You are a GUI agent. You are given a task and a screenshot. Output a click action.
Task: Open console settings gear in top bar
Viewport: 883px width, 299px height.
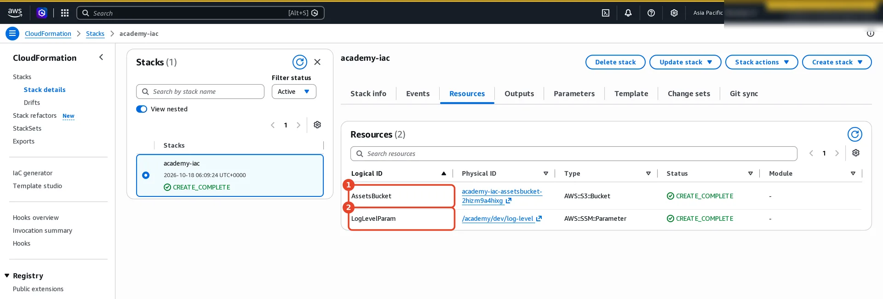point(674,13)
